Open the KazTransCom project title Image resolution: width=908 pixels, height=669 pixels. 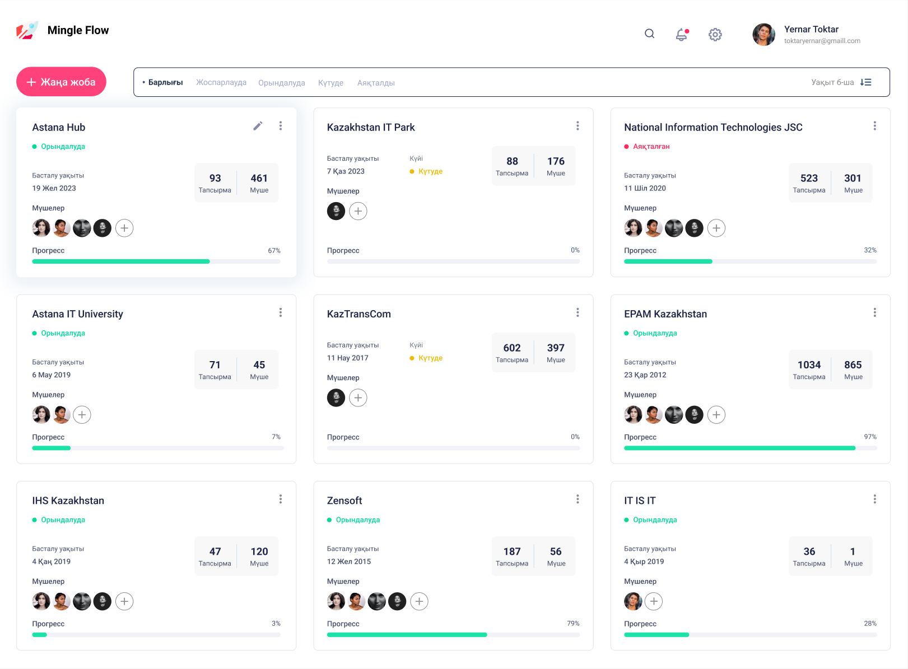(359, 314)
